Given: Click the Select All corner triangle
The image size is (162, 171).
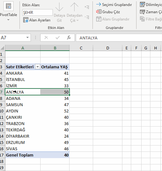Looking at the screenshot, I should 3,48.
